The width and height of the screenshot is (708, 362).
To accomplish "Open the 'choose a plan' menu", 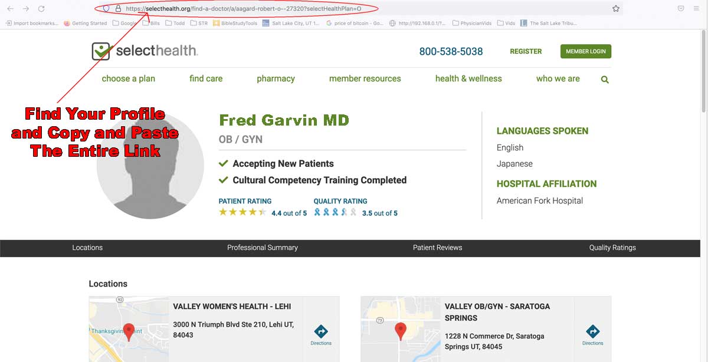I will click(x=128, y=78).
